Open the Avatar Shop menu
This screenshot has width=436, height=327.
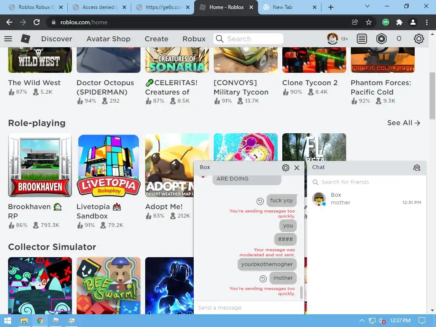coord(108,39)
